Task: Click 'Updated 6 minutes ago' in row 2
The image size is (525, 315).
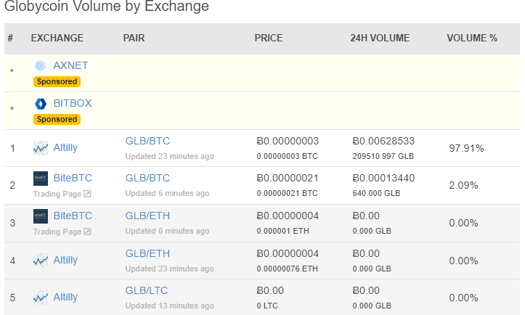Action: [167, 194]
